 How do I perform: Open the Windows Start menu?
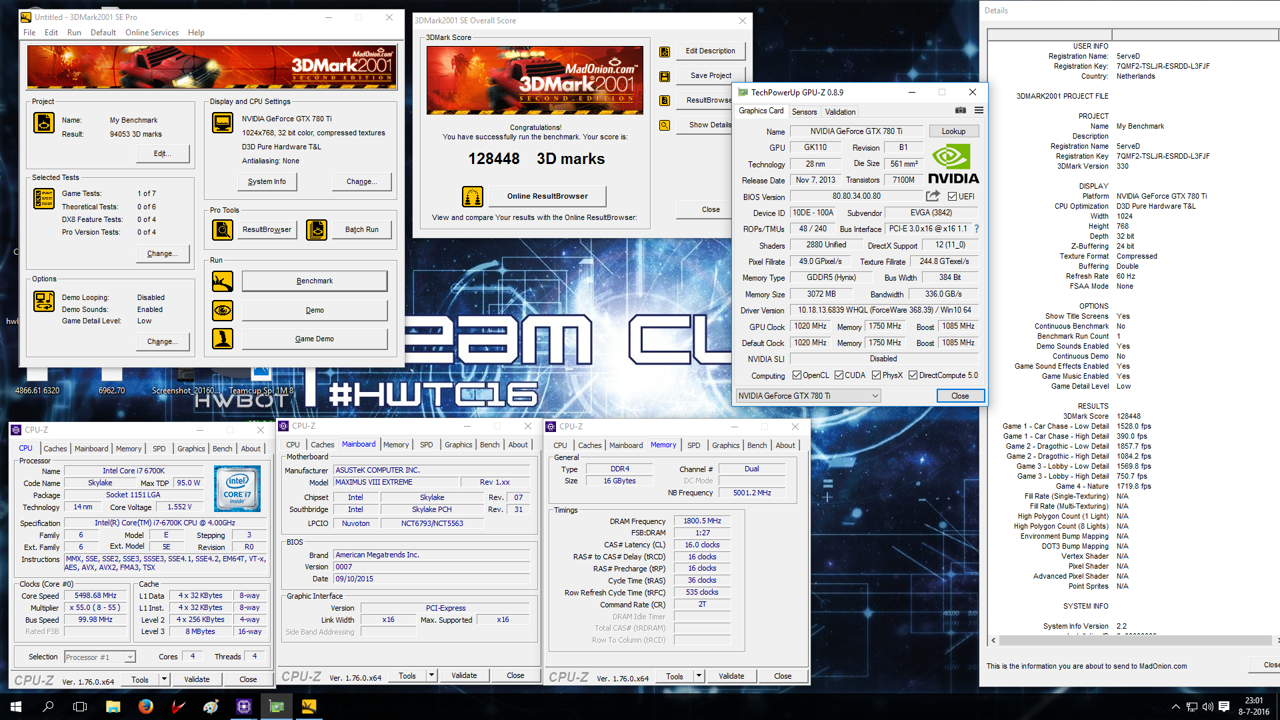click(16, 706)
